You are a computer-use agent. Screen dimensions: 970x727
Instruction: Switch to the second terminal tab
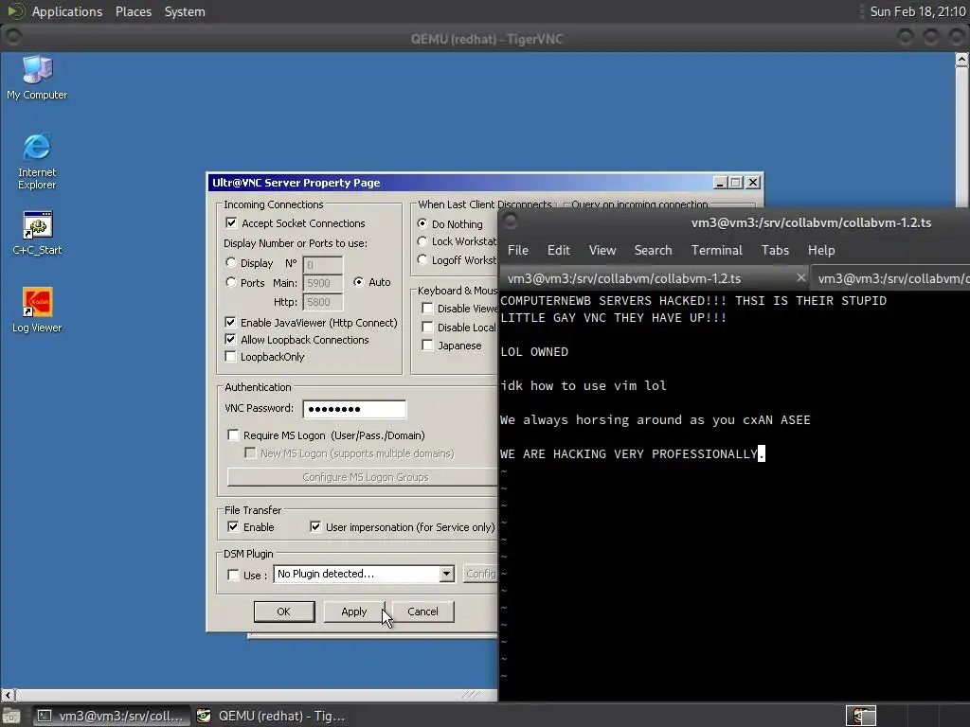click(x=890, y=278)
